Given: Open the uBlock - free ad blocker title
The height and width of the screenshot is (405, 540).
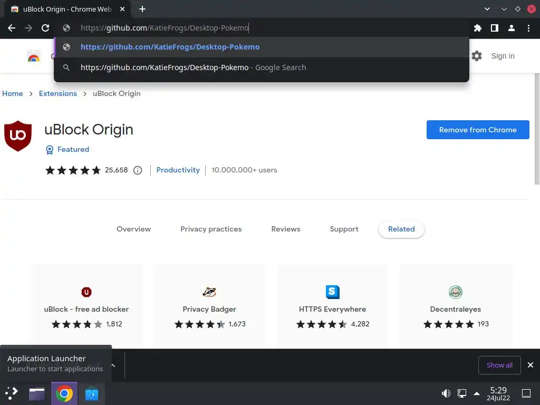Looking at the screenshot, I should pos(86,309).
